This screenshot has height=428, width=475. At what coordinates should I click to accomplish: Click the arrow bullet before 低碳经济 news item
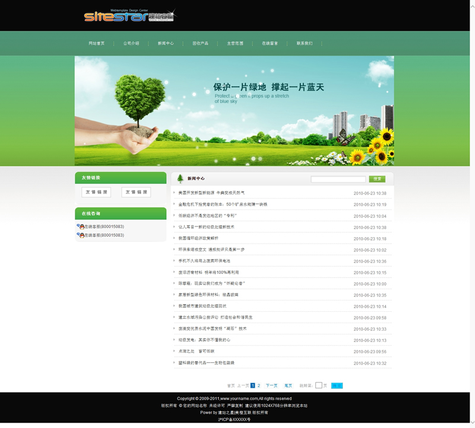[x=175, y=216]
